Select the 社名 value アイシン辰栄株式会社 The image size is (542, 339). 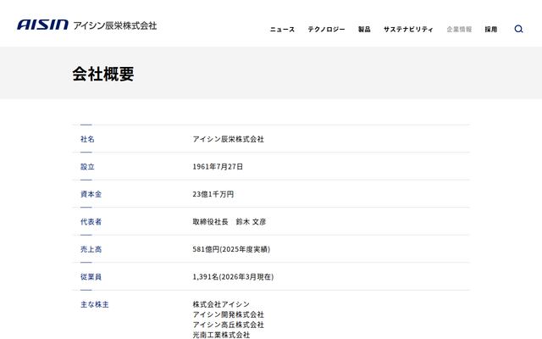tap(228, 139)
